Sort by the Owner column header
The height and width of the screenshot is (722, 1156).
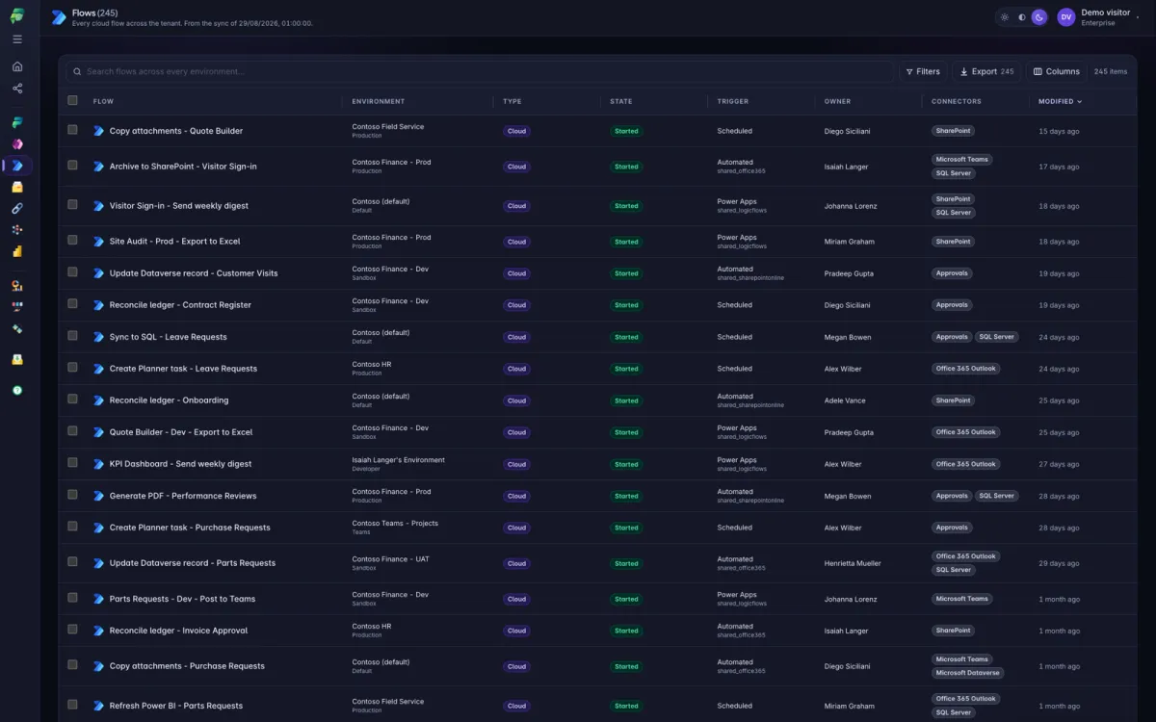coord(838,101)
